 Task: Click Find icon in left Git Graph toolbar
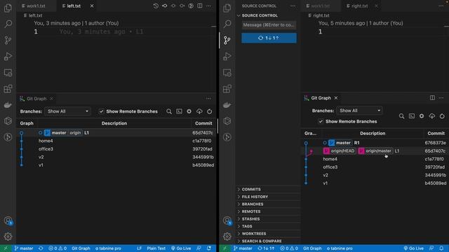pos(169,111)
